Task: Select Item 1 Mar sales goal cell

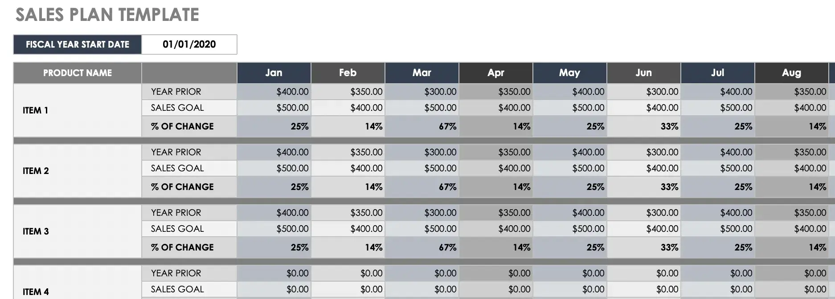Action: click(422, 108)
